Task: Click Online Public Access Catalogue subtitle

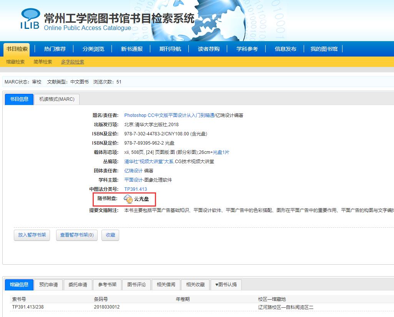Action: 87,28
